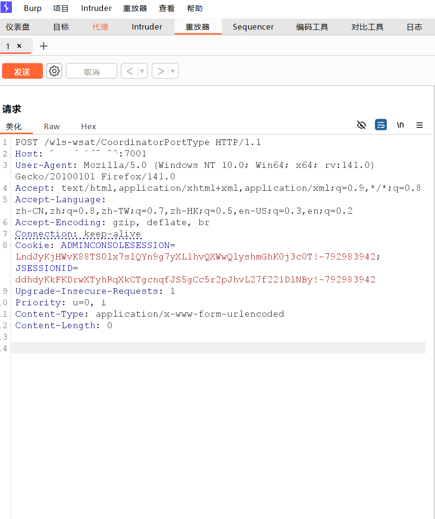This screenshot has width=435, height=519.
Task: Click the ADMINCONSOLESESSION value starting LndJyKj
Action: point(195,257)
